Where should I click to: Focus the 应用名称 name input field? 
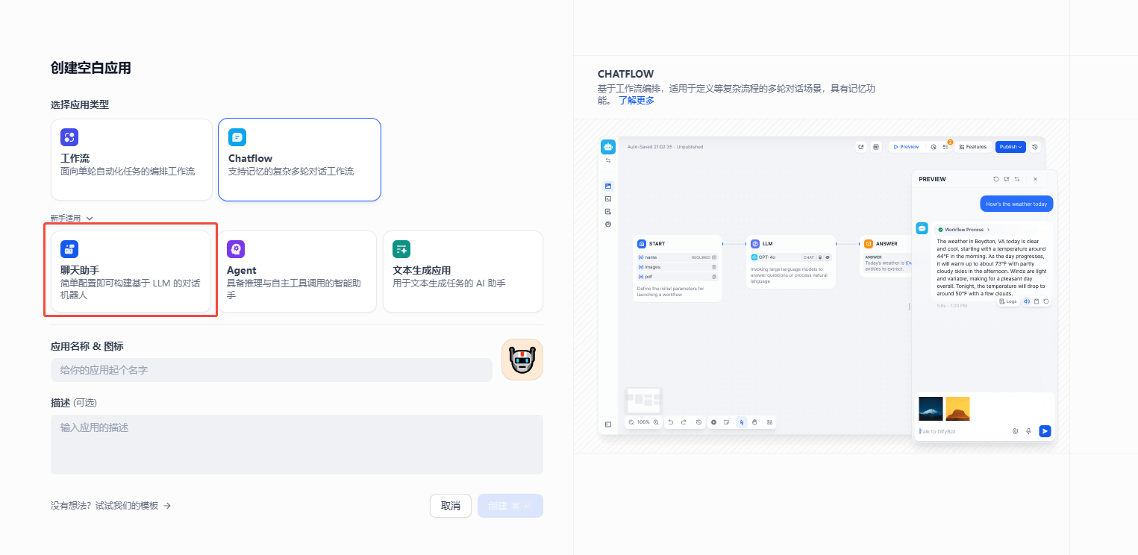[271, 370]
